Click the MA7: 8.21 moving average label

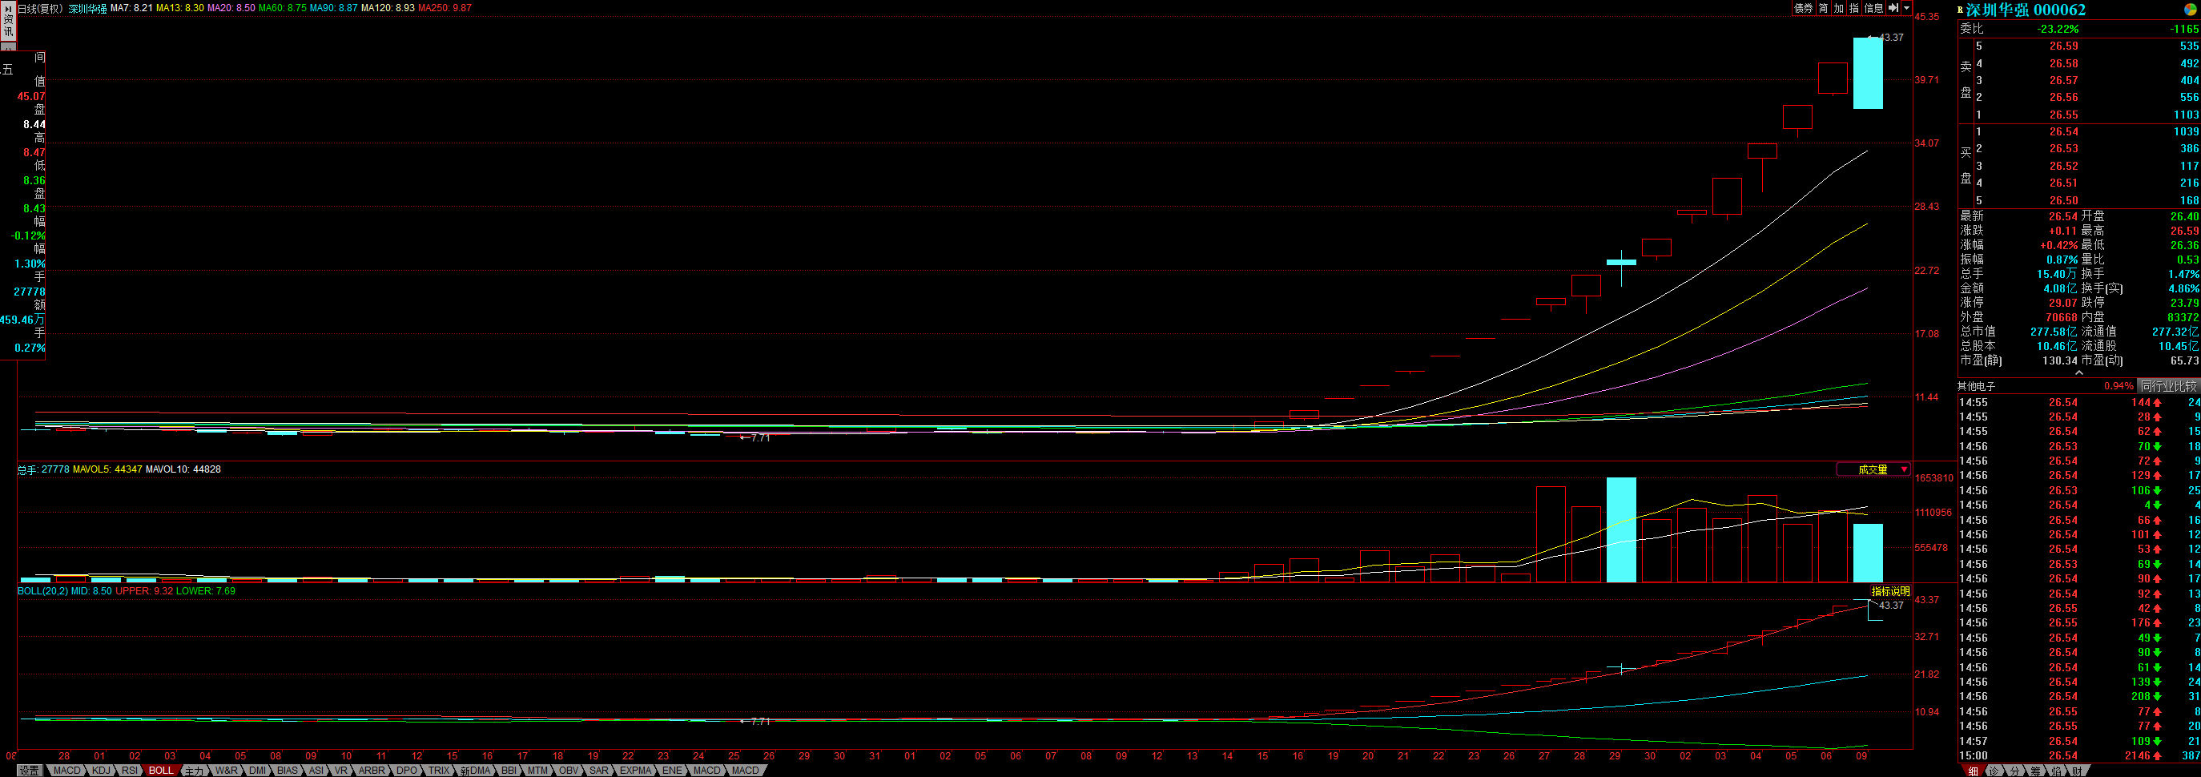tap(131, 8)
